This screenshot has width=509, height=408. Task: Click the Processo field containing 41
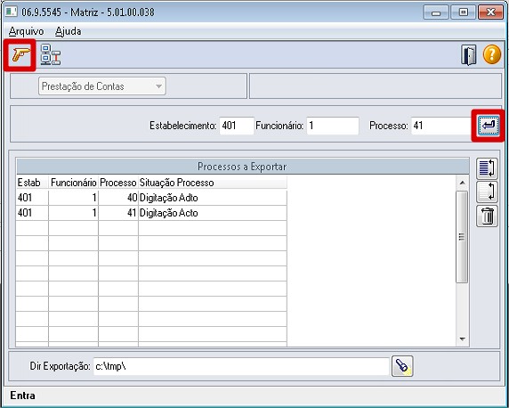coord(441,126)
